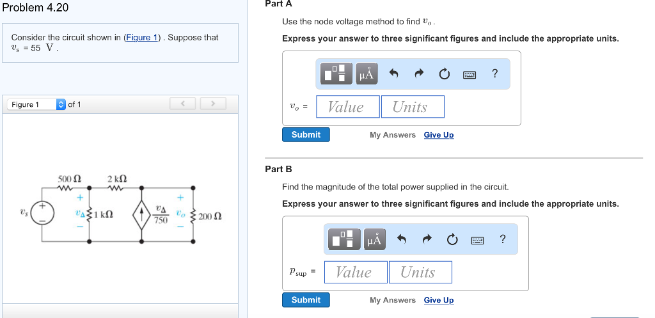The image size is (655, 318).
Task: Go to the next figure with the right arrow
Action: pyautogui.click(x=213, y=104)
